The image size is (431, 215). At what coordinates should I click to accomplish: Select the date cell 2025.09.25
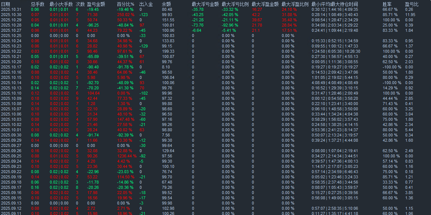[x=11, y=156]
